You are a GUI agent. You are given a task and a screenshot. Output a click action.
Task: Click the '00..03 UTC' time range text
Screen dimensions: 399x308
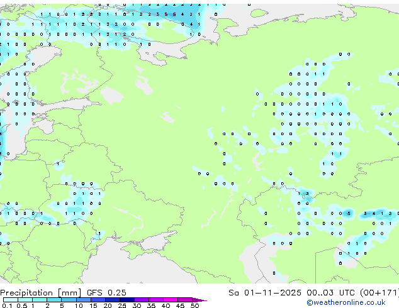click(330, 293)
